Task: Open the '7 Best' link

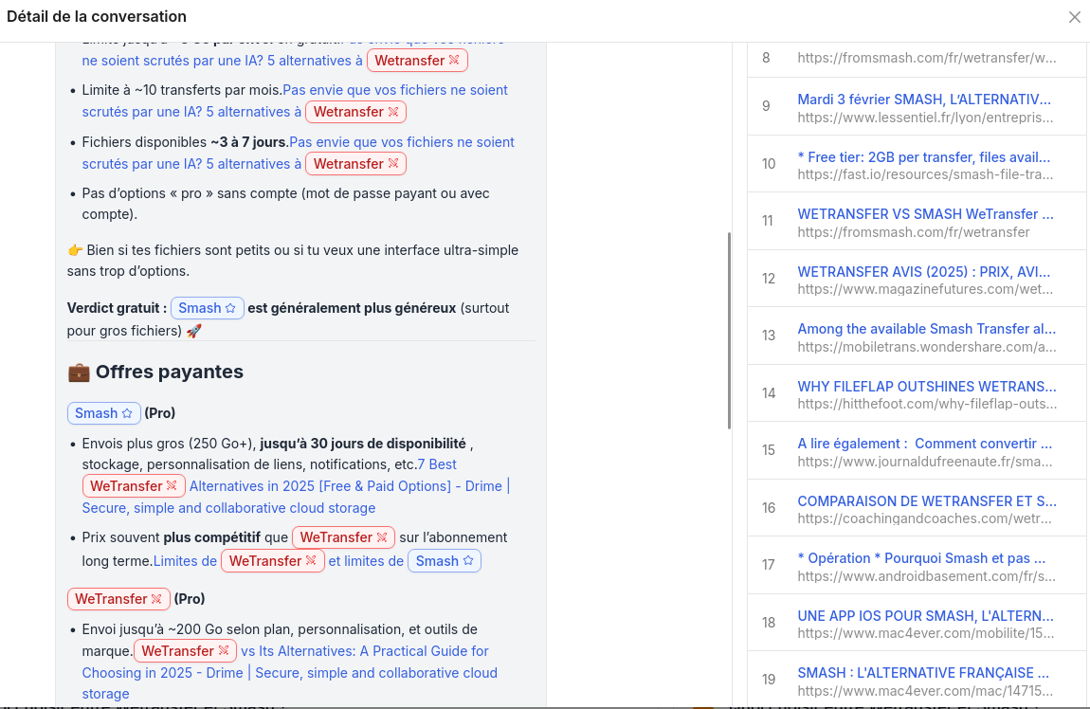Action: 437,464
